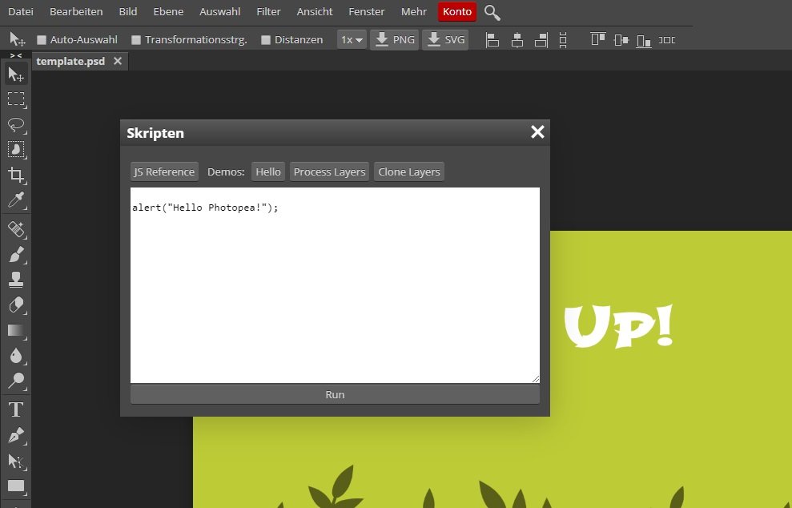Select the Type tool
This screenshot has height=508, width=792.
tap(16, 409)
